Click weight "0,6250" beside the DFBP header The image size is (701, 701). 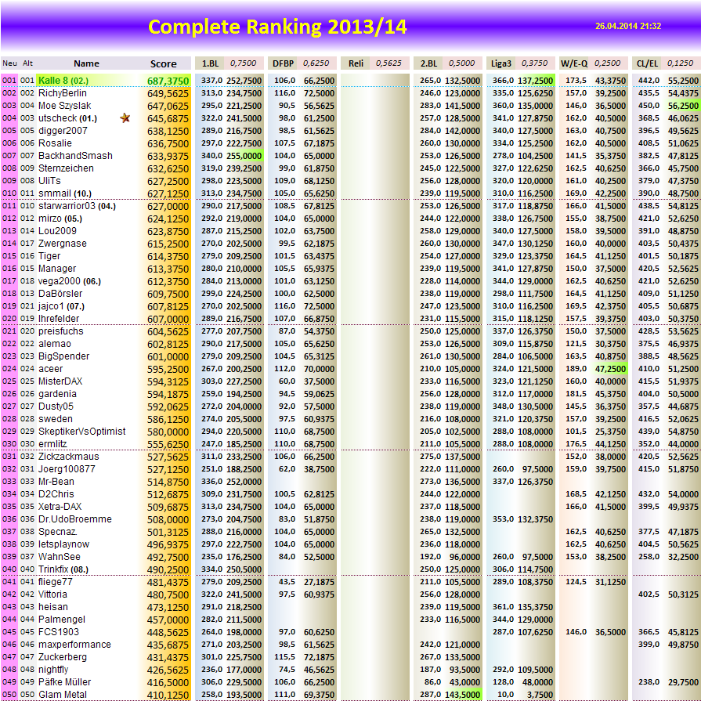[316, 63]
